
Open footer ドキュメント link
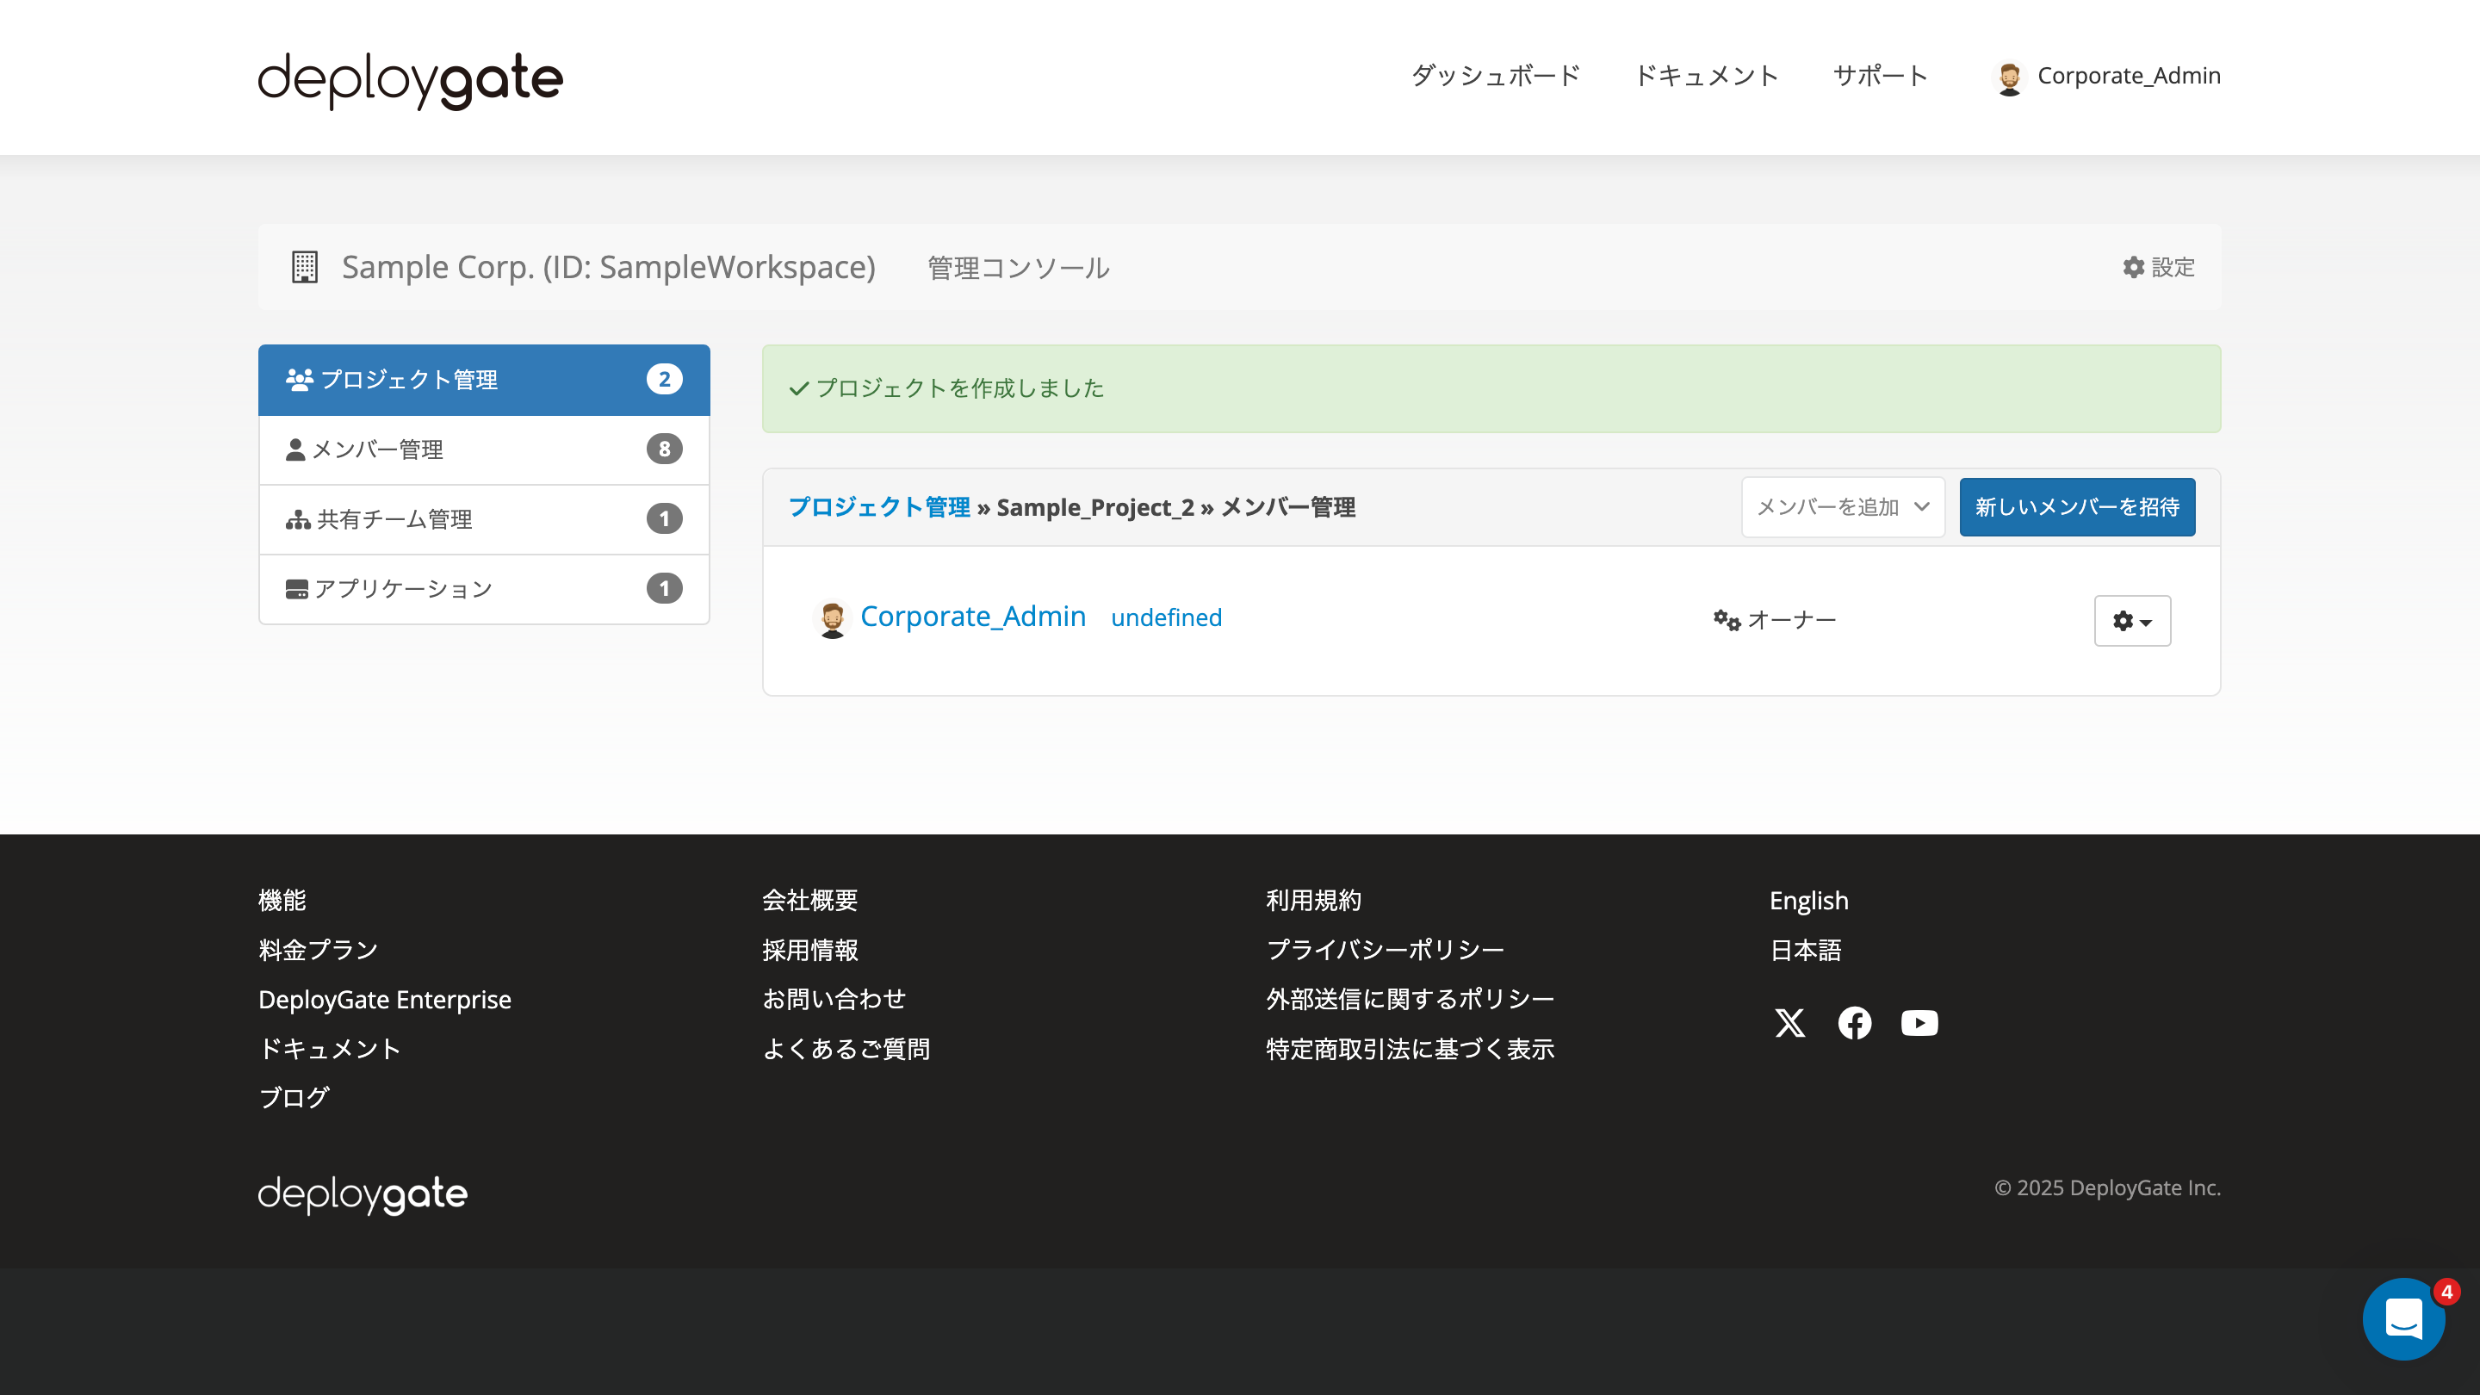329,1049
